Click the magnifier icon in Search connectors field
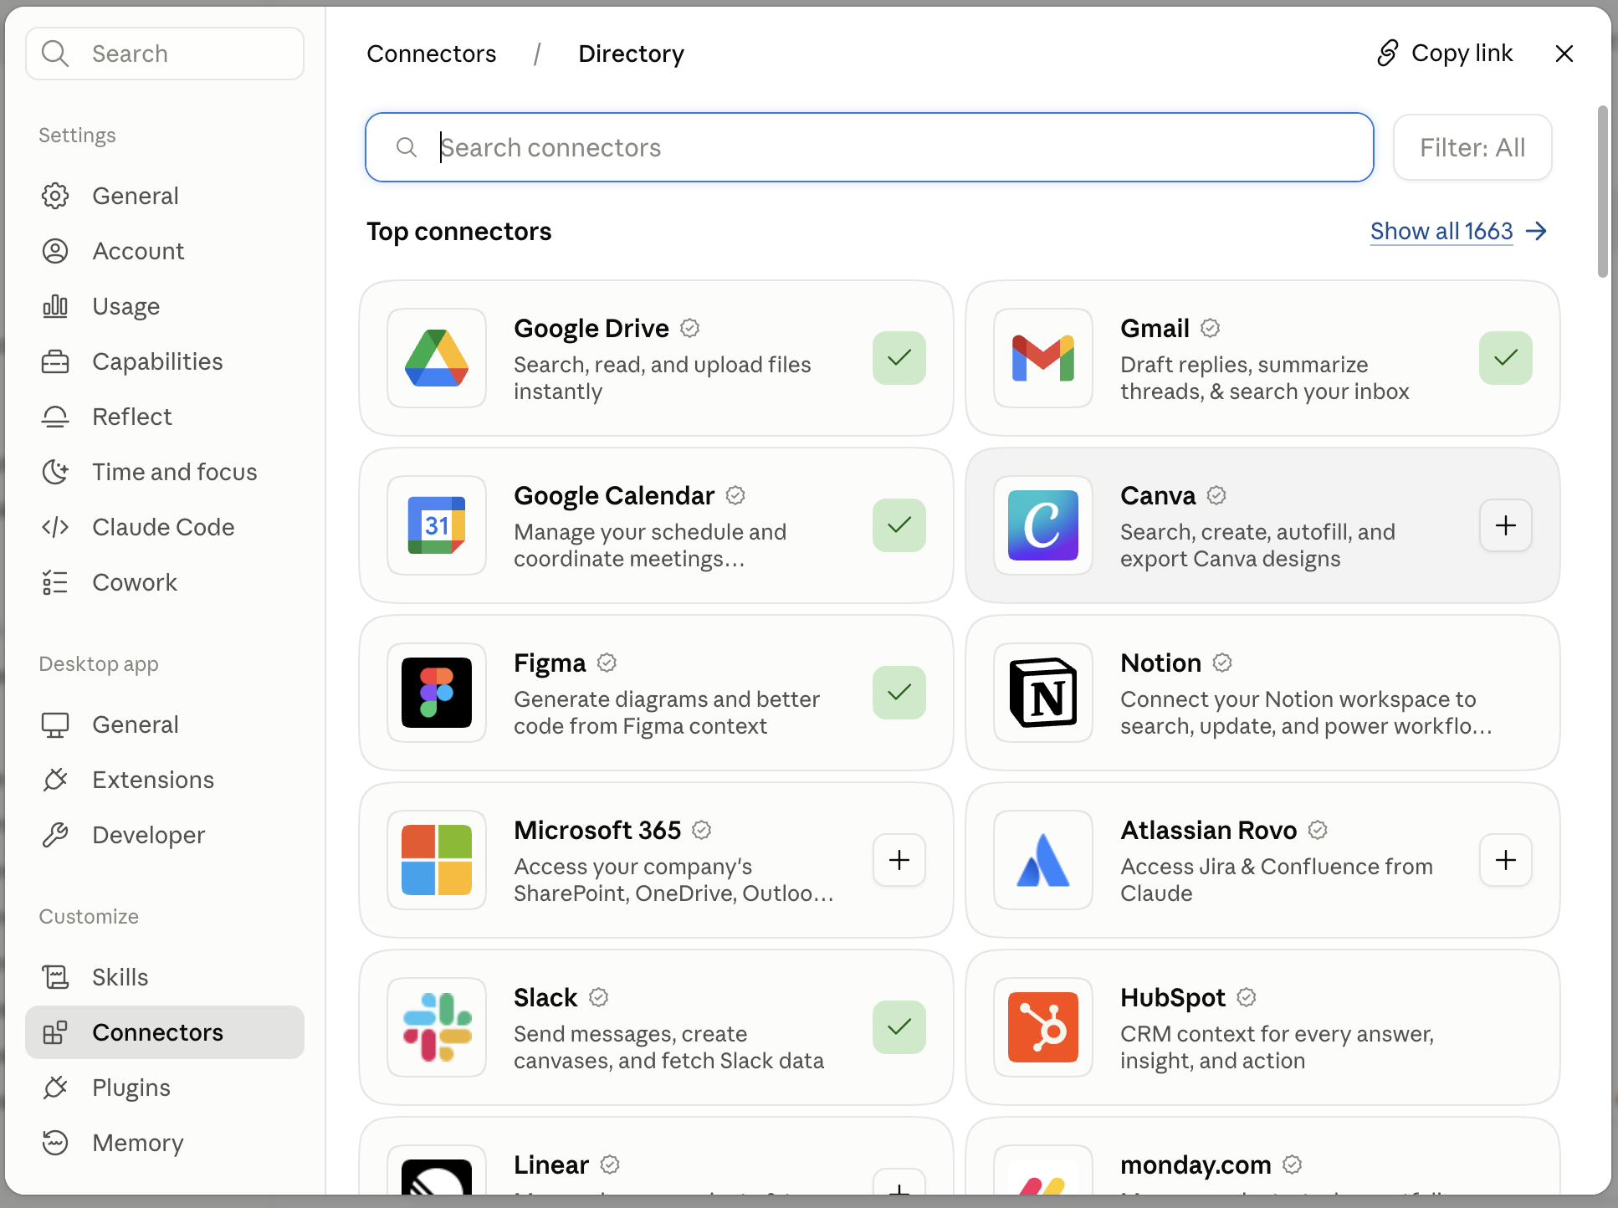This screenshot has height=1208, width=1618. [407, 147]
